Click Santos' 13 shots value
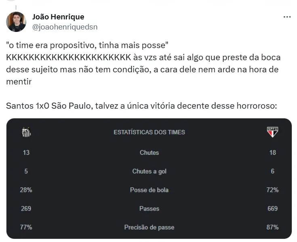Screen dimensions: 297x242 coord(26,153)
